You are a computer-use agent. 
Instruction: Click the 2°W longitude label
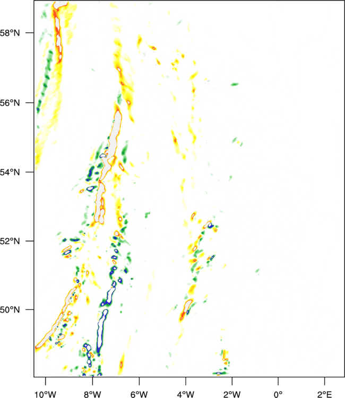tap(232, 394)
